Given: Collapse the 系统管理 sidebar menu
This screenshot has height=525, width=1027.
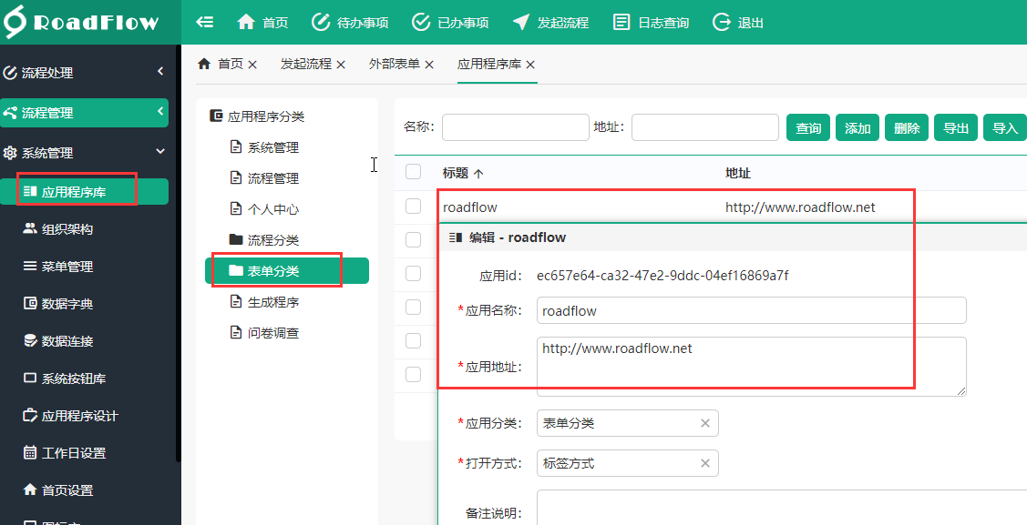Looking at the screenshot, I should [x=84, y=152].
